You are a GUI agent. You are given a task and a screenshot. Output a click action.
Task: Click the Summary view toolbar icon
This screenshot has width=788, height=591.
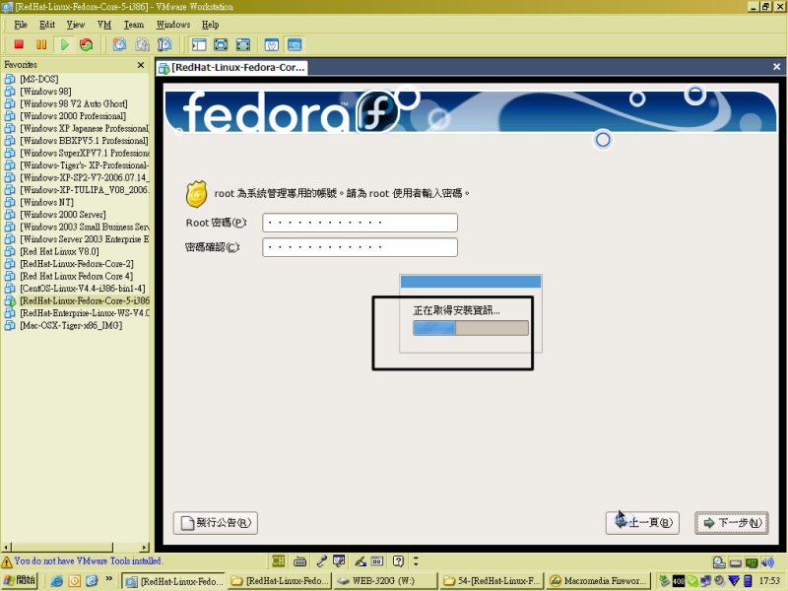coord(272,44)
